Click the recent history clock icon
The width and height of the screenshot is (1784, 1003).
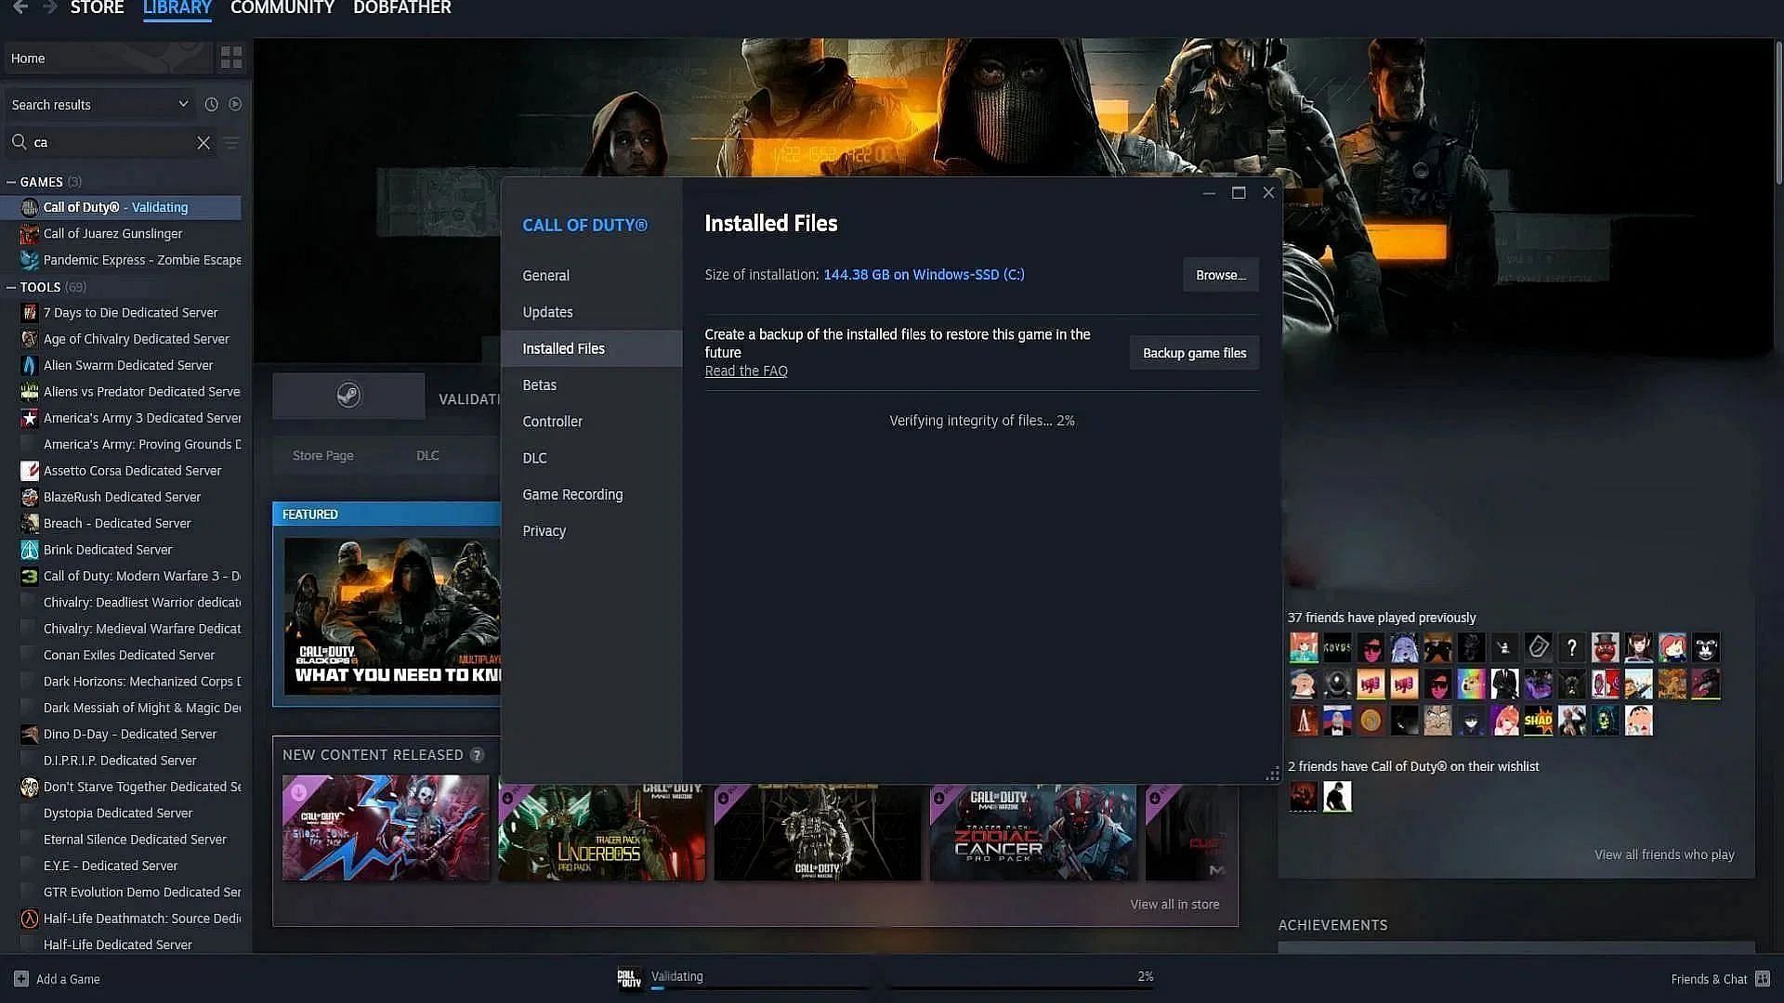[x=209, y=104]
